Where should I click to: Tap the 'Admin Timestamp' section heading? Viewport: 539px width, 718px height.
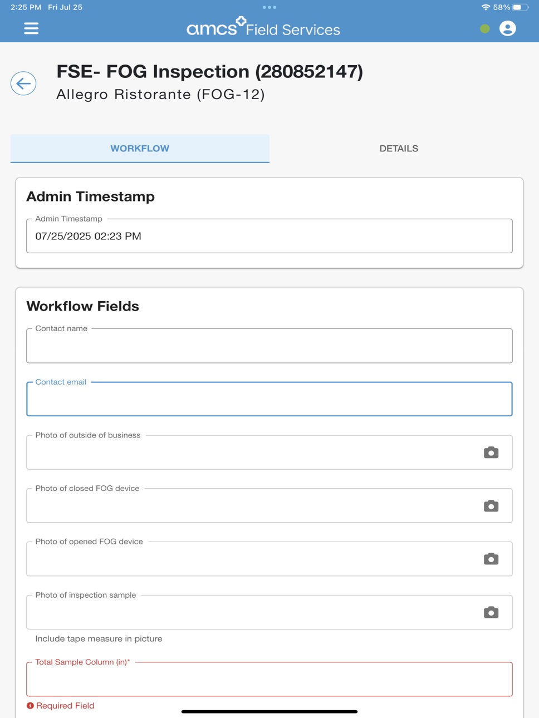91,196
